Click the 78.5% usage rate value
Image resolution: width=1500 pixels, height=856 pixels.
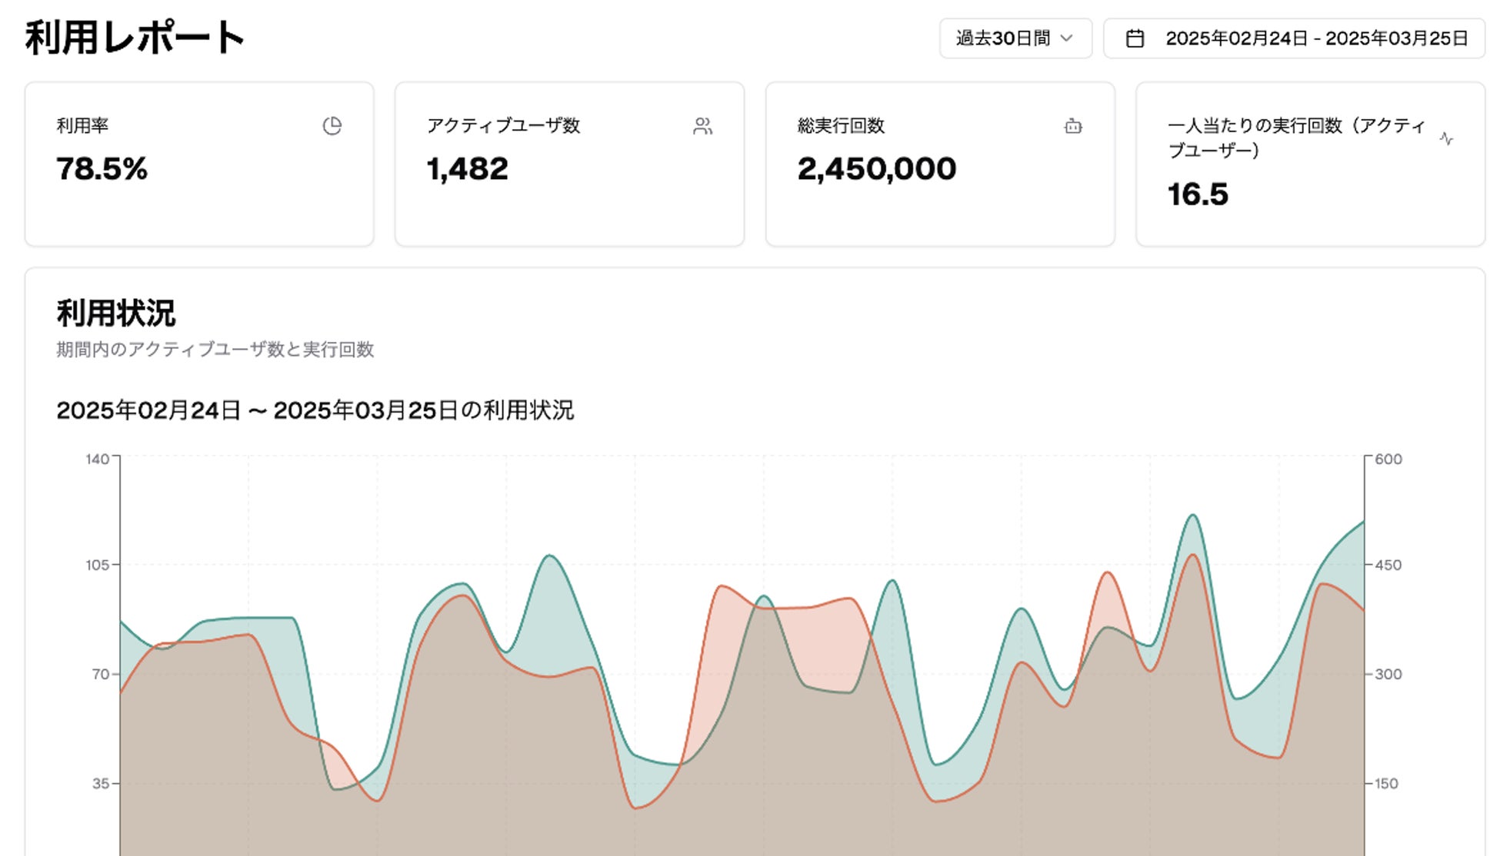(x=102, y=169)
